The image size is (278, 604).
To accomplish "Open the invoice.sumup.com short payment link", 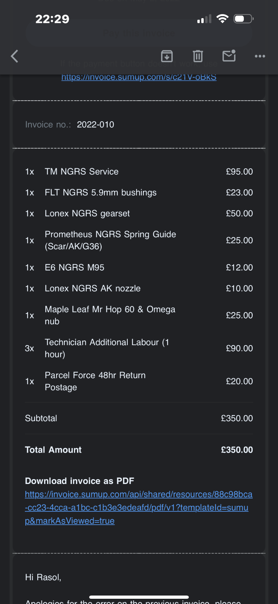I will (x=139, y=77).
